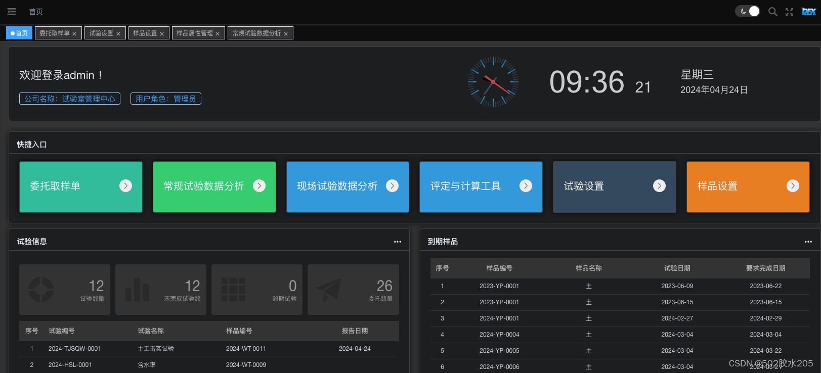Close the 样品设置 tab
The height and width of the screenshot is (373, 821).
pyautogui.click(x=162, y=34)
